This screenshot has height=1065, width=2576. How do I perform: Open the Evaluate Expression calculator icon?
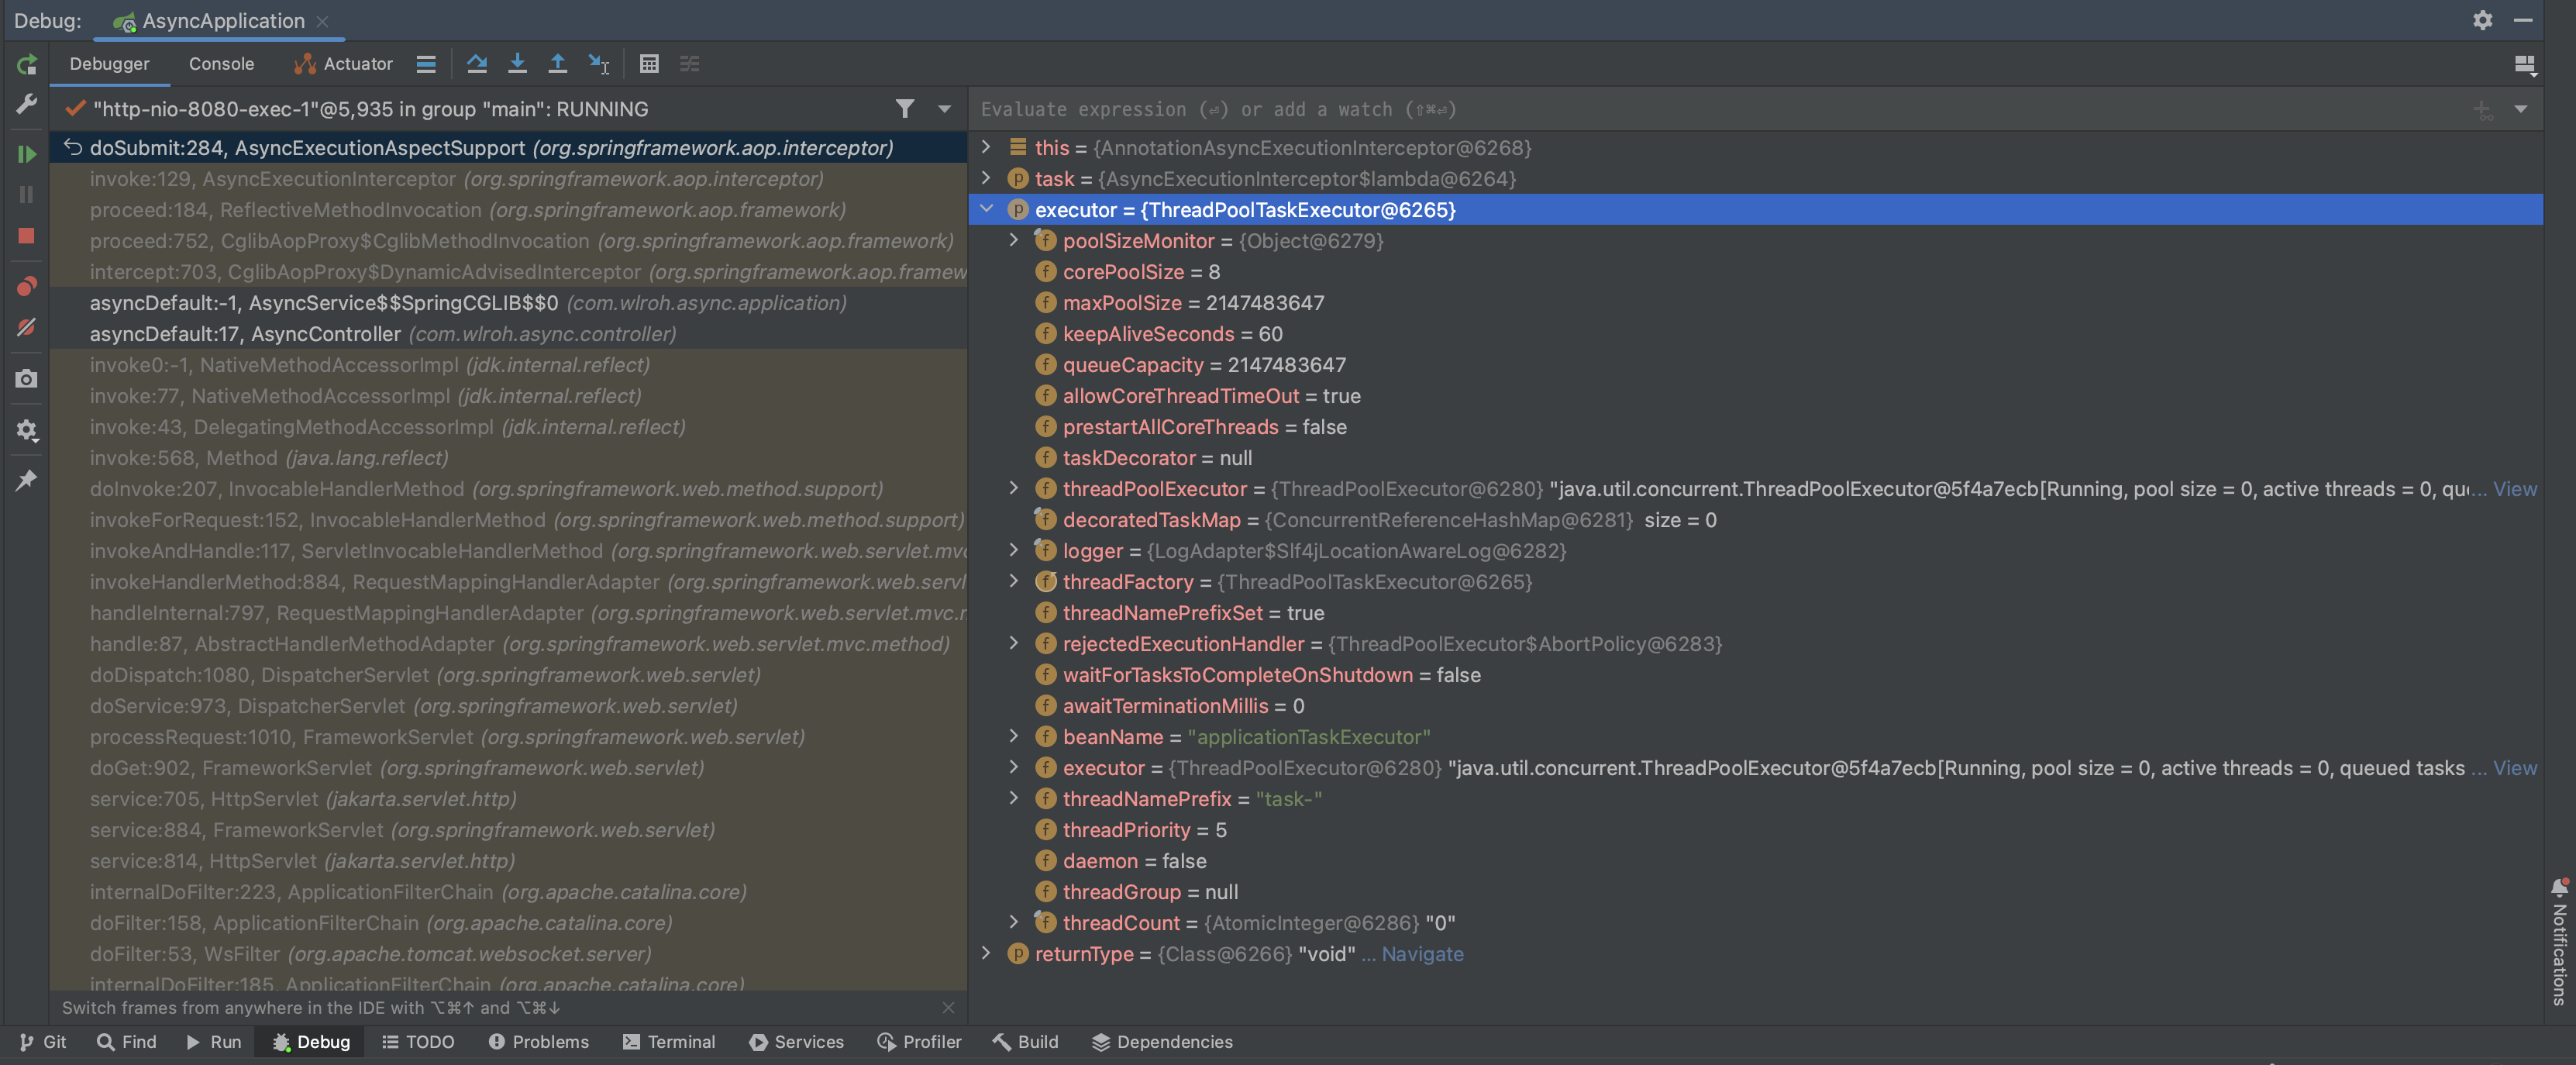(x=649, y=64)
